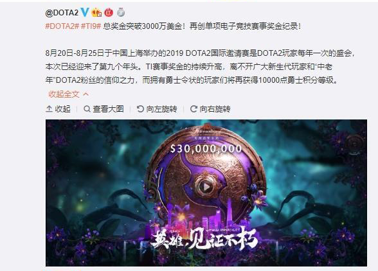
Task: Open the #DOTA2# hashtag topic
Action: coord(62,26)
